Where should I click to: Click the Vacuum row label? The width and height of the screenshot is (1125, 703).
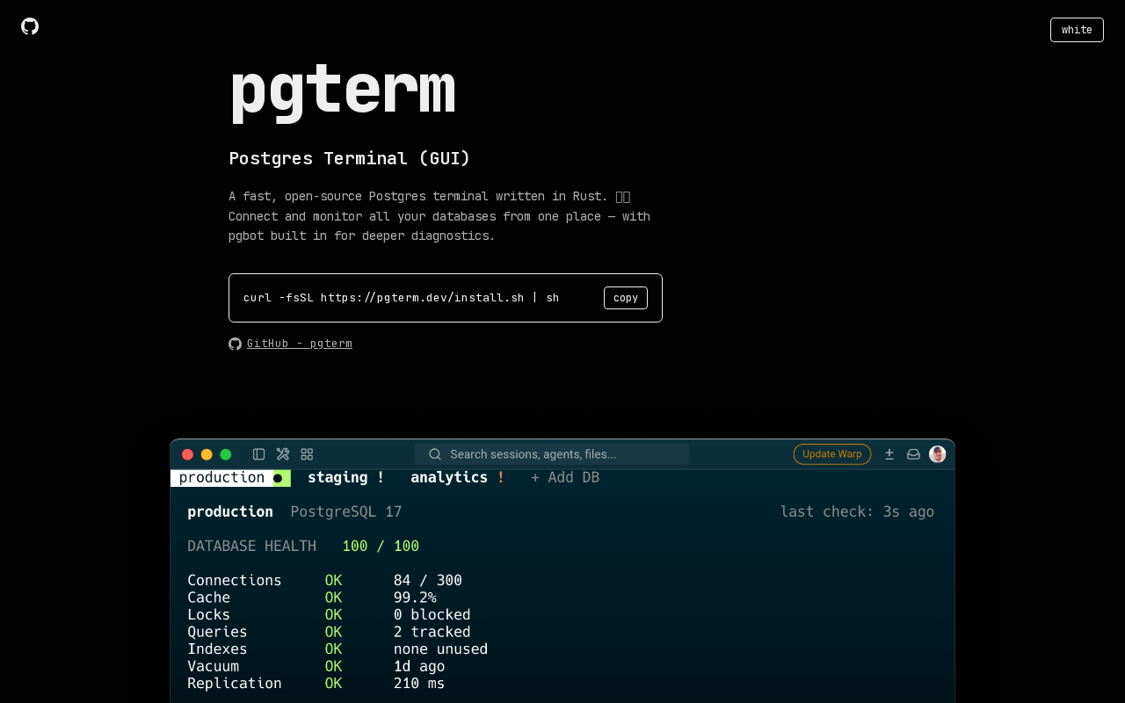214,666
